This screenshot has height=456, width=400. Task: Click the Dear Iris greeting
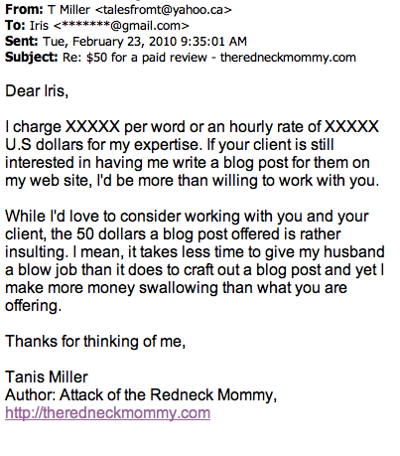37,91
